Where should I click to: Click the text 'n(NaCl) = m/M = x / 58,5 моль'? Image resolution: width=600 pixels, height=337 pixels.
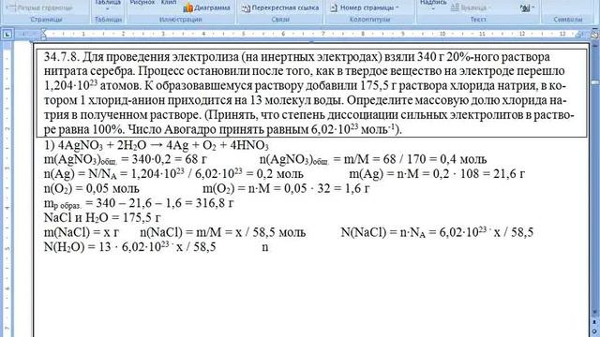click(223, 232)
